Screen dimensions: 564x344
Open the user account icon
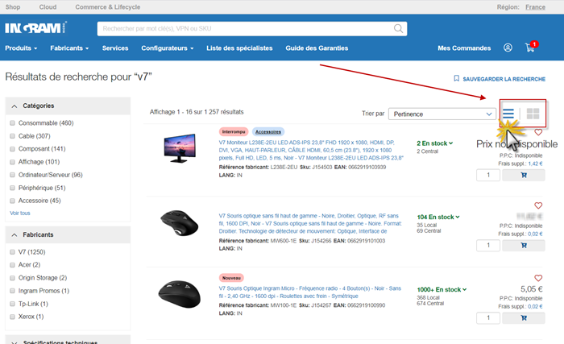coord(508,48)
